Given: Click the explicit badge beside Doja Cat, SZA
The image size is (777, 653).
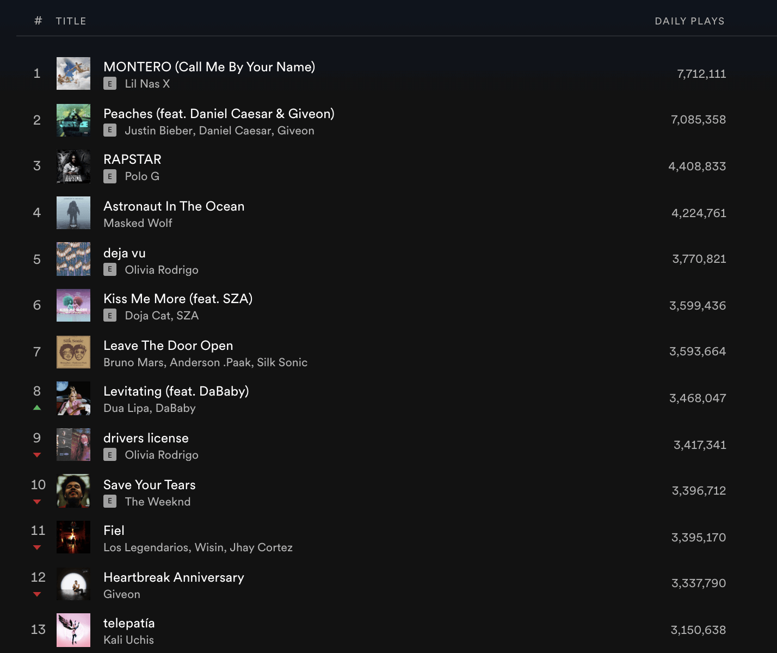Looking at the screenshot, I should pyautogui.click(x=110, y=316).
